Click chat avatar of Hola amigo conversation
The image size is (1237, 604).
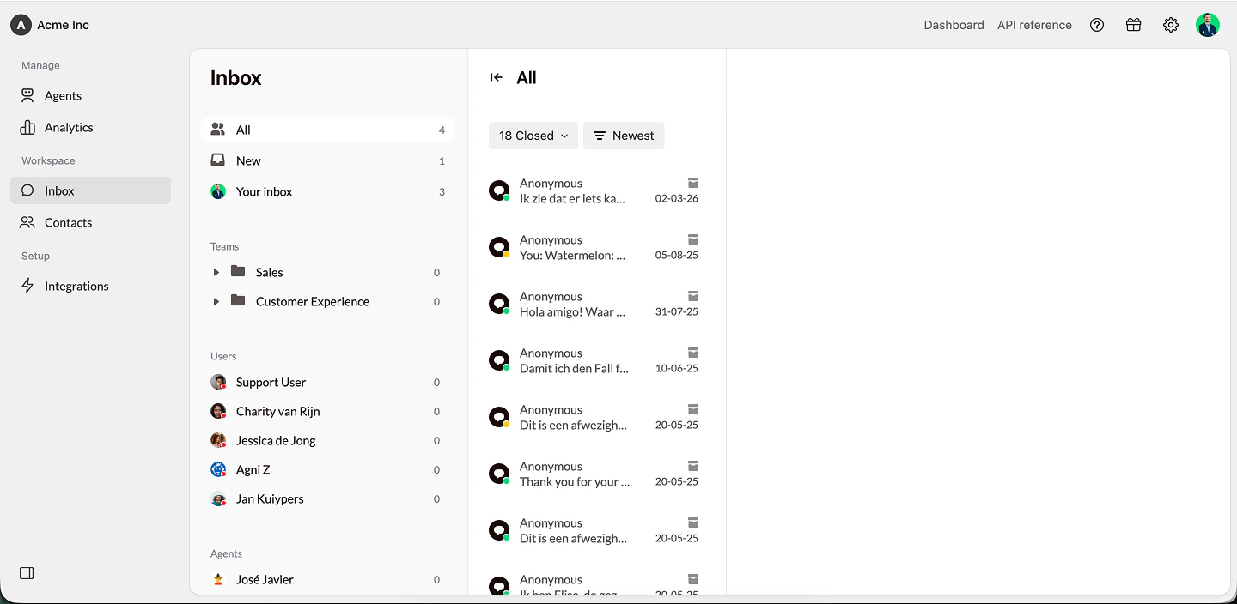click(499, 304)
